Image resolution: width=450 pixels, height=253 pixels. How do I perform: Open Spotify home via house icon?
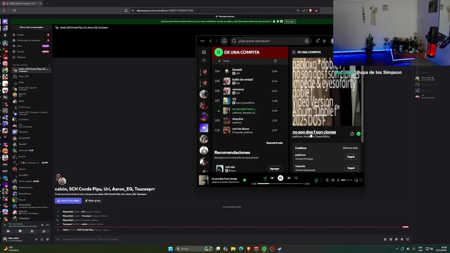click(x=224, y=41)
